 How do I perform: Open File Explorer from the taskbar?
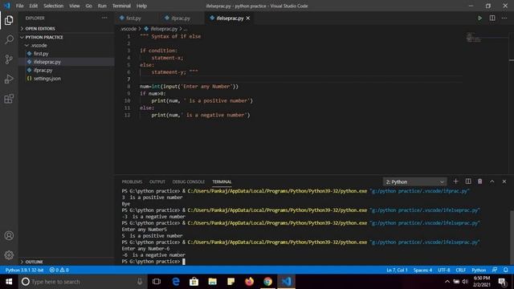point(212,282)
